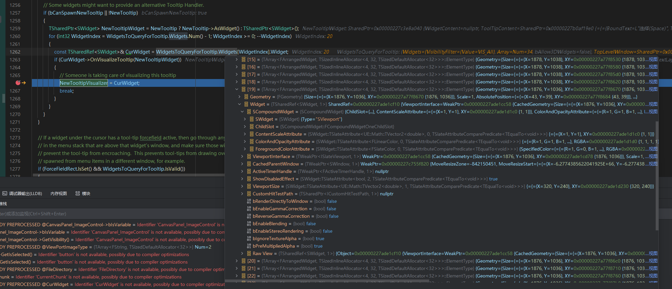Open 视图 link on the Raw View row
The width and height of the screenshot is (672, 289).
(653, 253)
